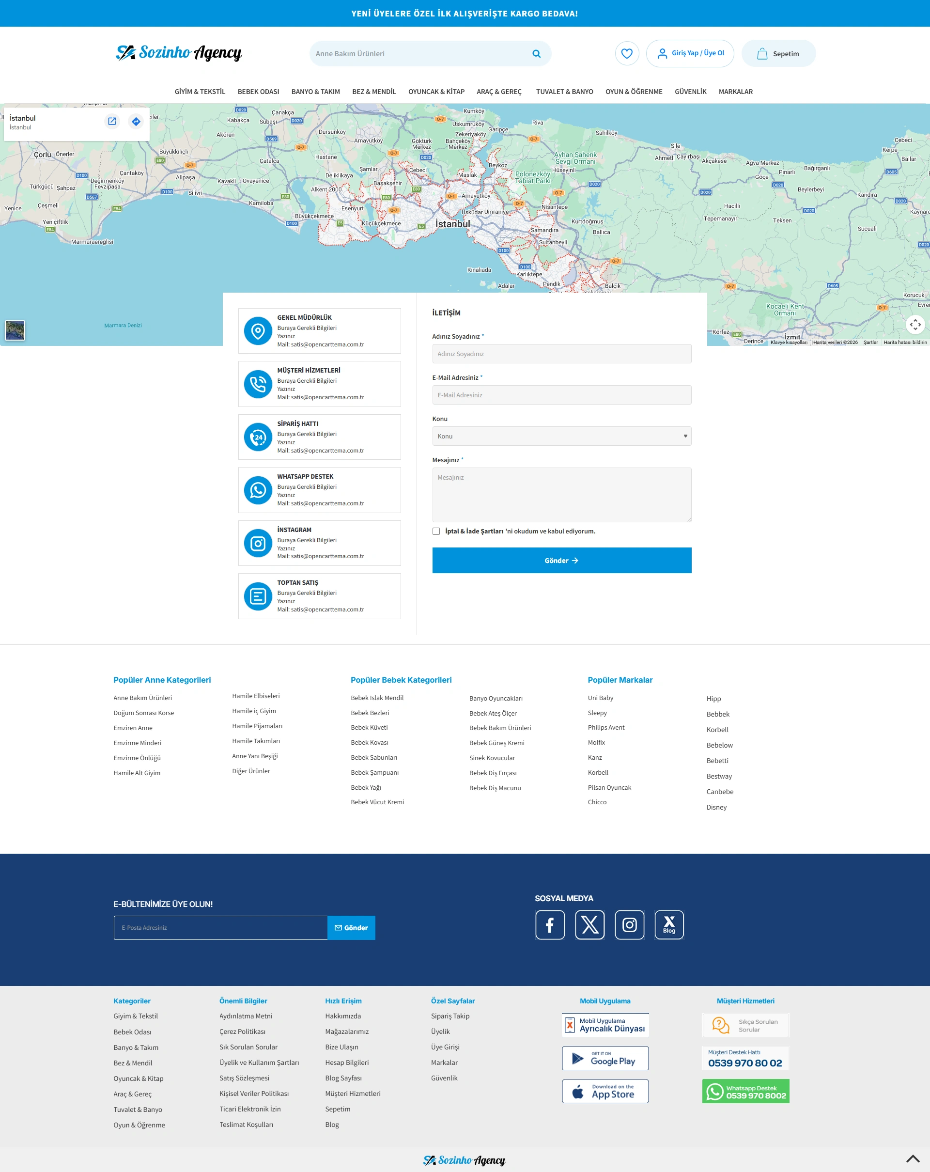Open Istanbul map in larger view icon
930x1172 pixels.
(x=112, y=121)
